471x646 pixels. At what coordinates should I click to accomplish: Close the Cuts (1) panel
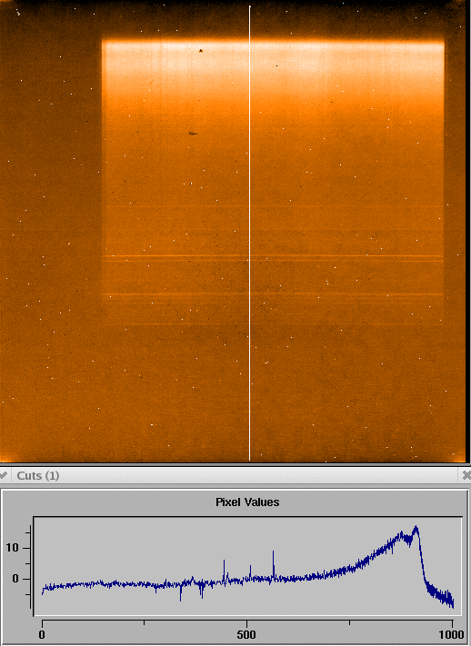click(x=466, y=475)
